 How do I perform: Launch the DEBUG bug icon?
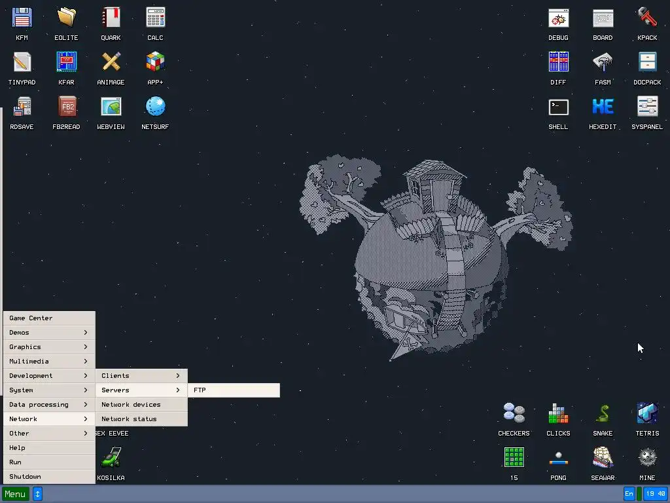(559, 18)
